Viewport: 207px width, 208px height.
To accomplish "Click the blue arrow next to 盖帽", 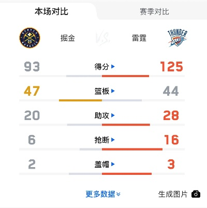I will (113, 164).
